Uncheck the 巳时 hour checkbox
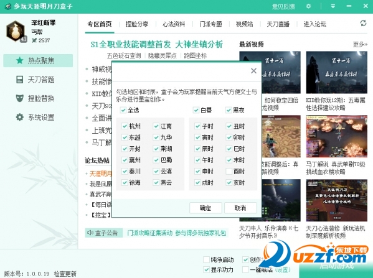373x278 pixels. (x=229, y=149)
